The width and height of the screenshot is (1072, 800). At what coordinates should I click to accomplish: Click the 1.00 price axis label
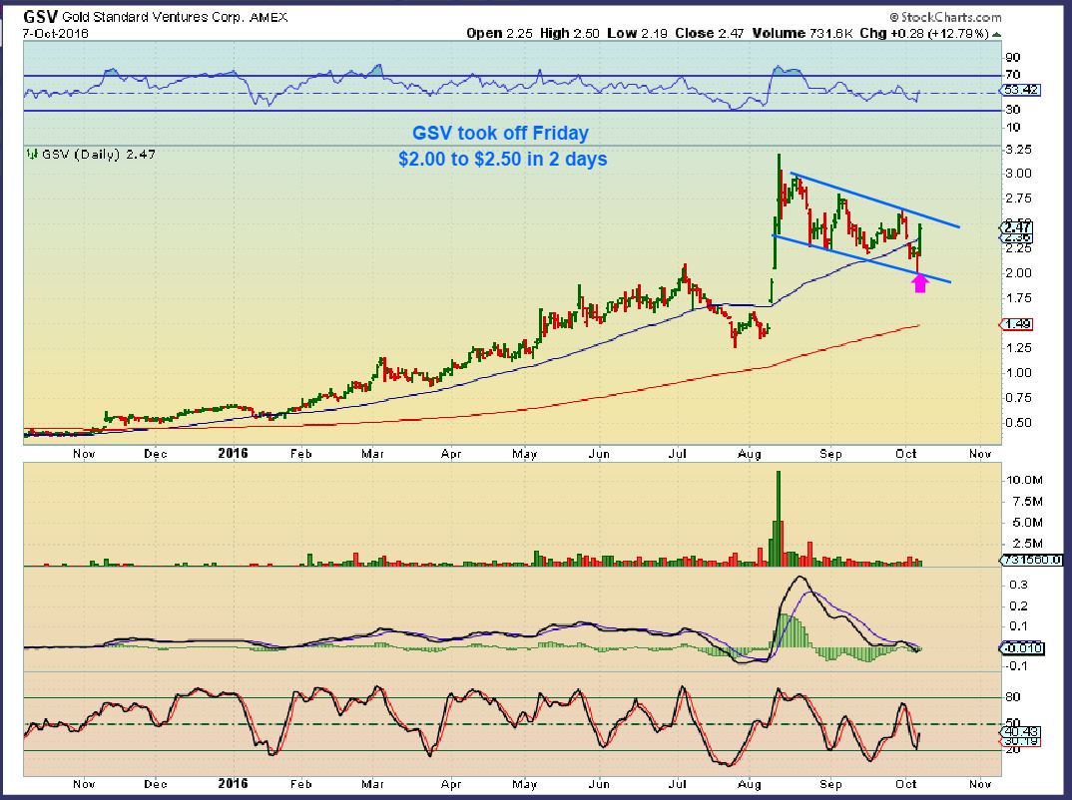pos(1018,373)
